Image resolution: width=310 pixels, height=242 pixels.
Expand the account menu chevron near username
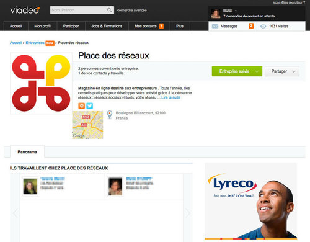tap(236, 11)
